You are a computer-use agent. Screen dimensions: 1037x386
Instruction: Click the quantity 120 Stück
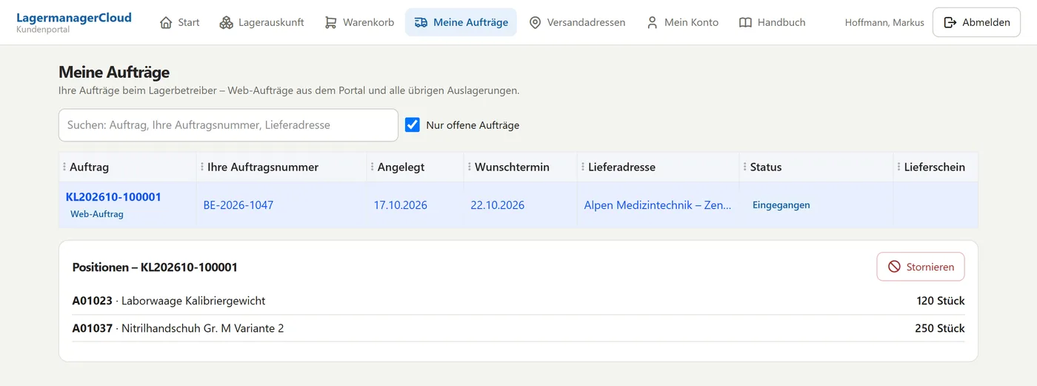941,301
